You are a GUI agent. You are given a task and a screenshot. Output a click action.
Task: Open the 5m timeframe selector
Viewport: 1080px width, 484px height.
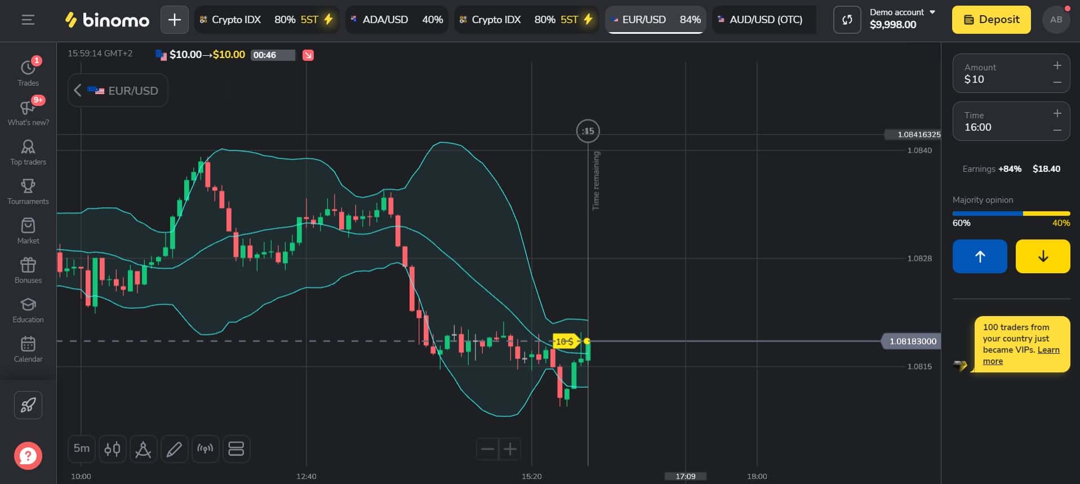(x=82, y=449)
